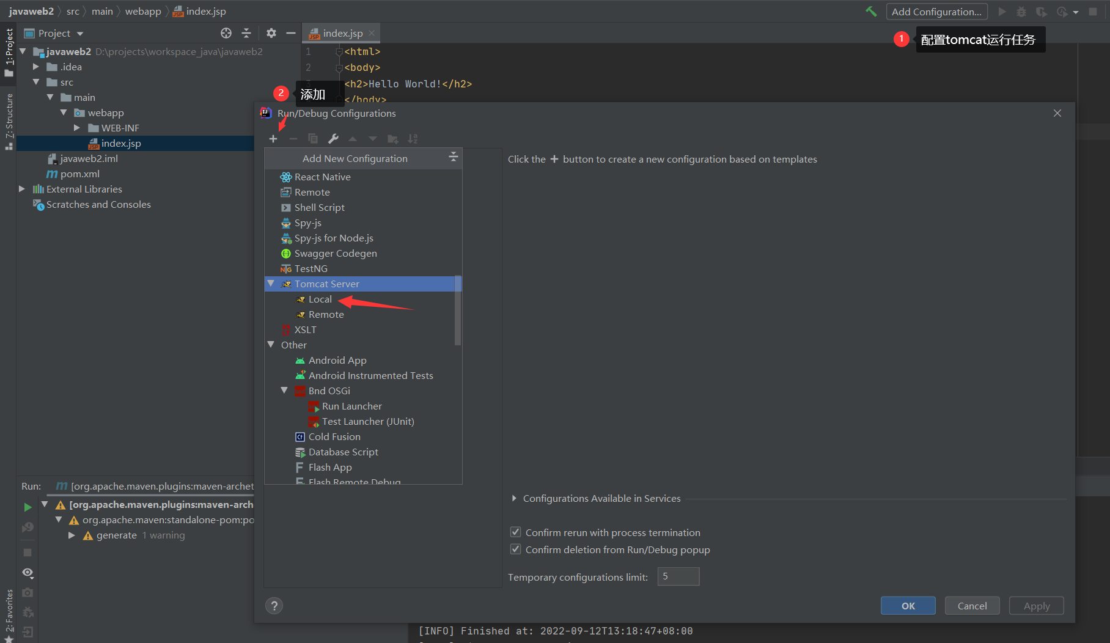The image size is (1110, 643).
Task: Select Local under Tomcat Server
Action: tap(320, 299)
